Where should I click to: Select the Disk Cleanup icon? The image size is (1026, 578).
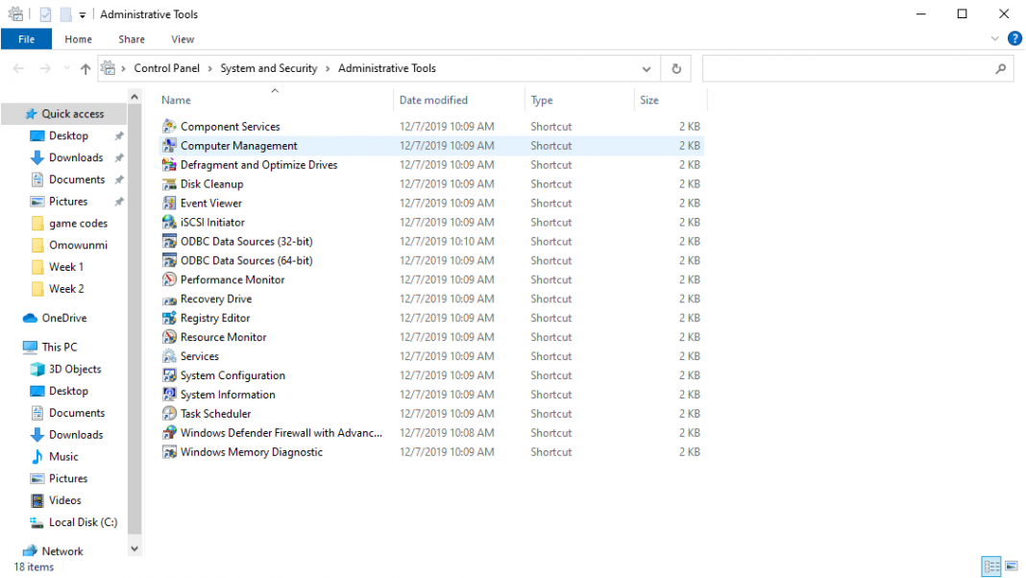pyautogui.click(x=170, y=184)
